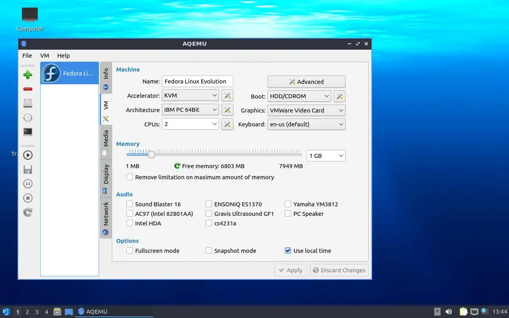The image size is (509, 318).
Task: Check the AC97 (Intel 82801AA) option
Action: point(160,214)
